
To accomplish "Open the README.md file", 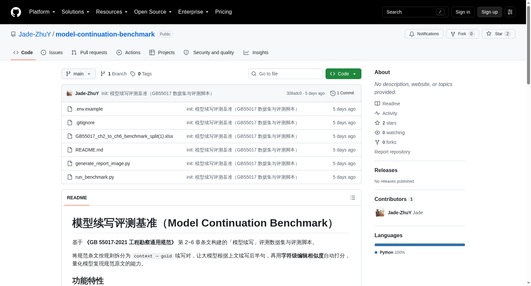I will click(89, 150).
